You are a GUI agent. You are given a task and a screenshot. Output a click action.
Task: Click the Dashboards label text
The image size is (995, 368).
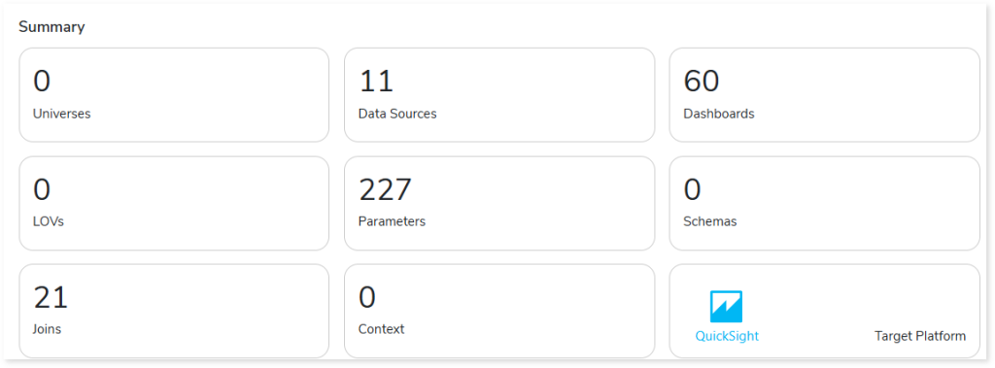[x=719, y=115]
